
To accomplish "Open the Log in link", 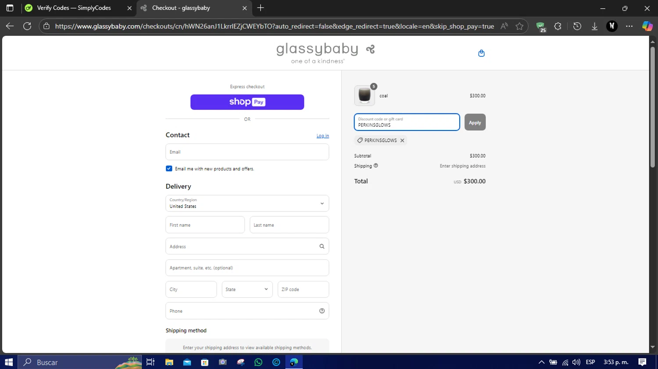I will tap(323, 136).
